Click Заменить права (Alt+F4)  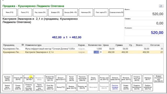tap(115, 79)
